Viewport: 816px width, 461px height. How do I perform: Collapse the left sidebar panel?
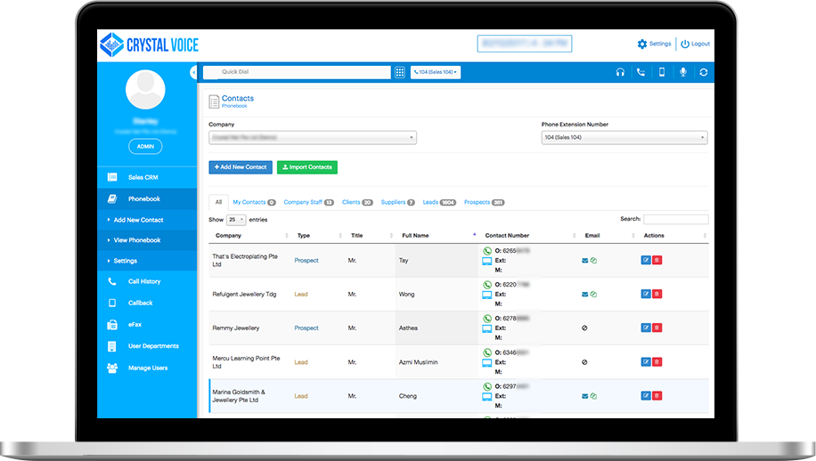coord(193,72)
